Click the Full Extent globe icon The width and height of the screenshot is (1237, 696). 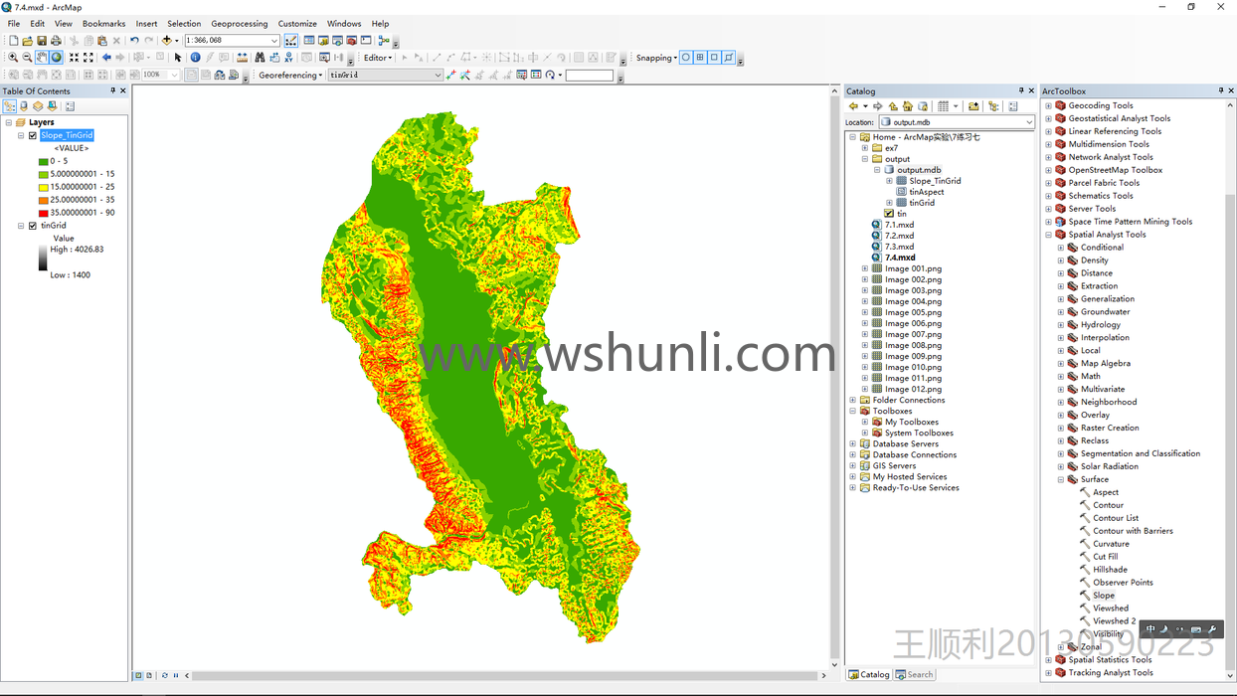coord(57,58)
